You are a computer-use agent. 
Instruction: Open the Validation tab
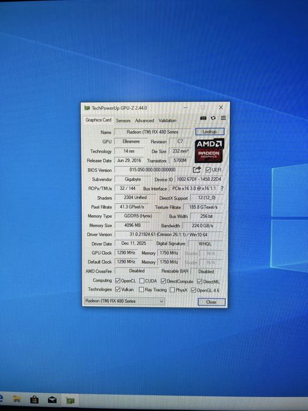(x=167, y=120)
